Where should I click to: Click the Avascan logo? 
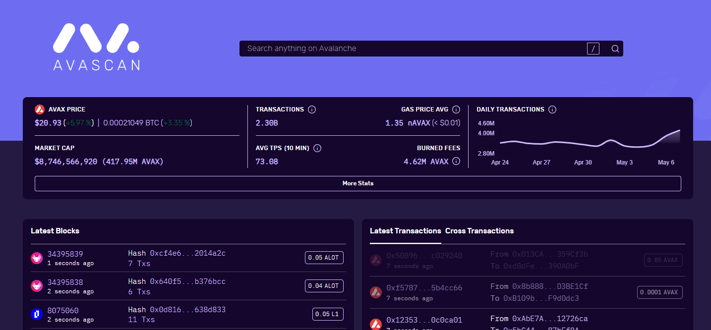96,47
